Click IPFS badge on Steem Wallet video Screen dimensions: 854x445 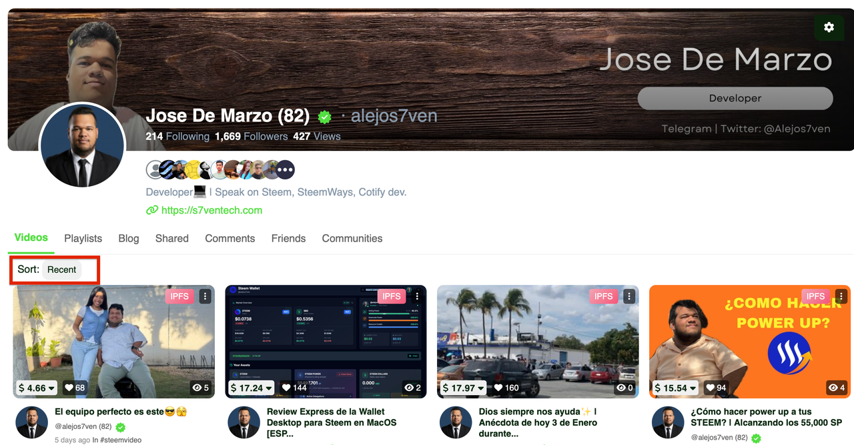point(392,296)
